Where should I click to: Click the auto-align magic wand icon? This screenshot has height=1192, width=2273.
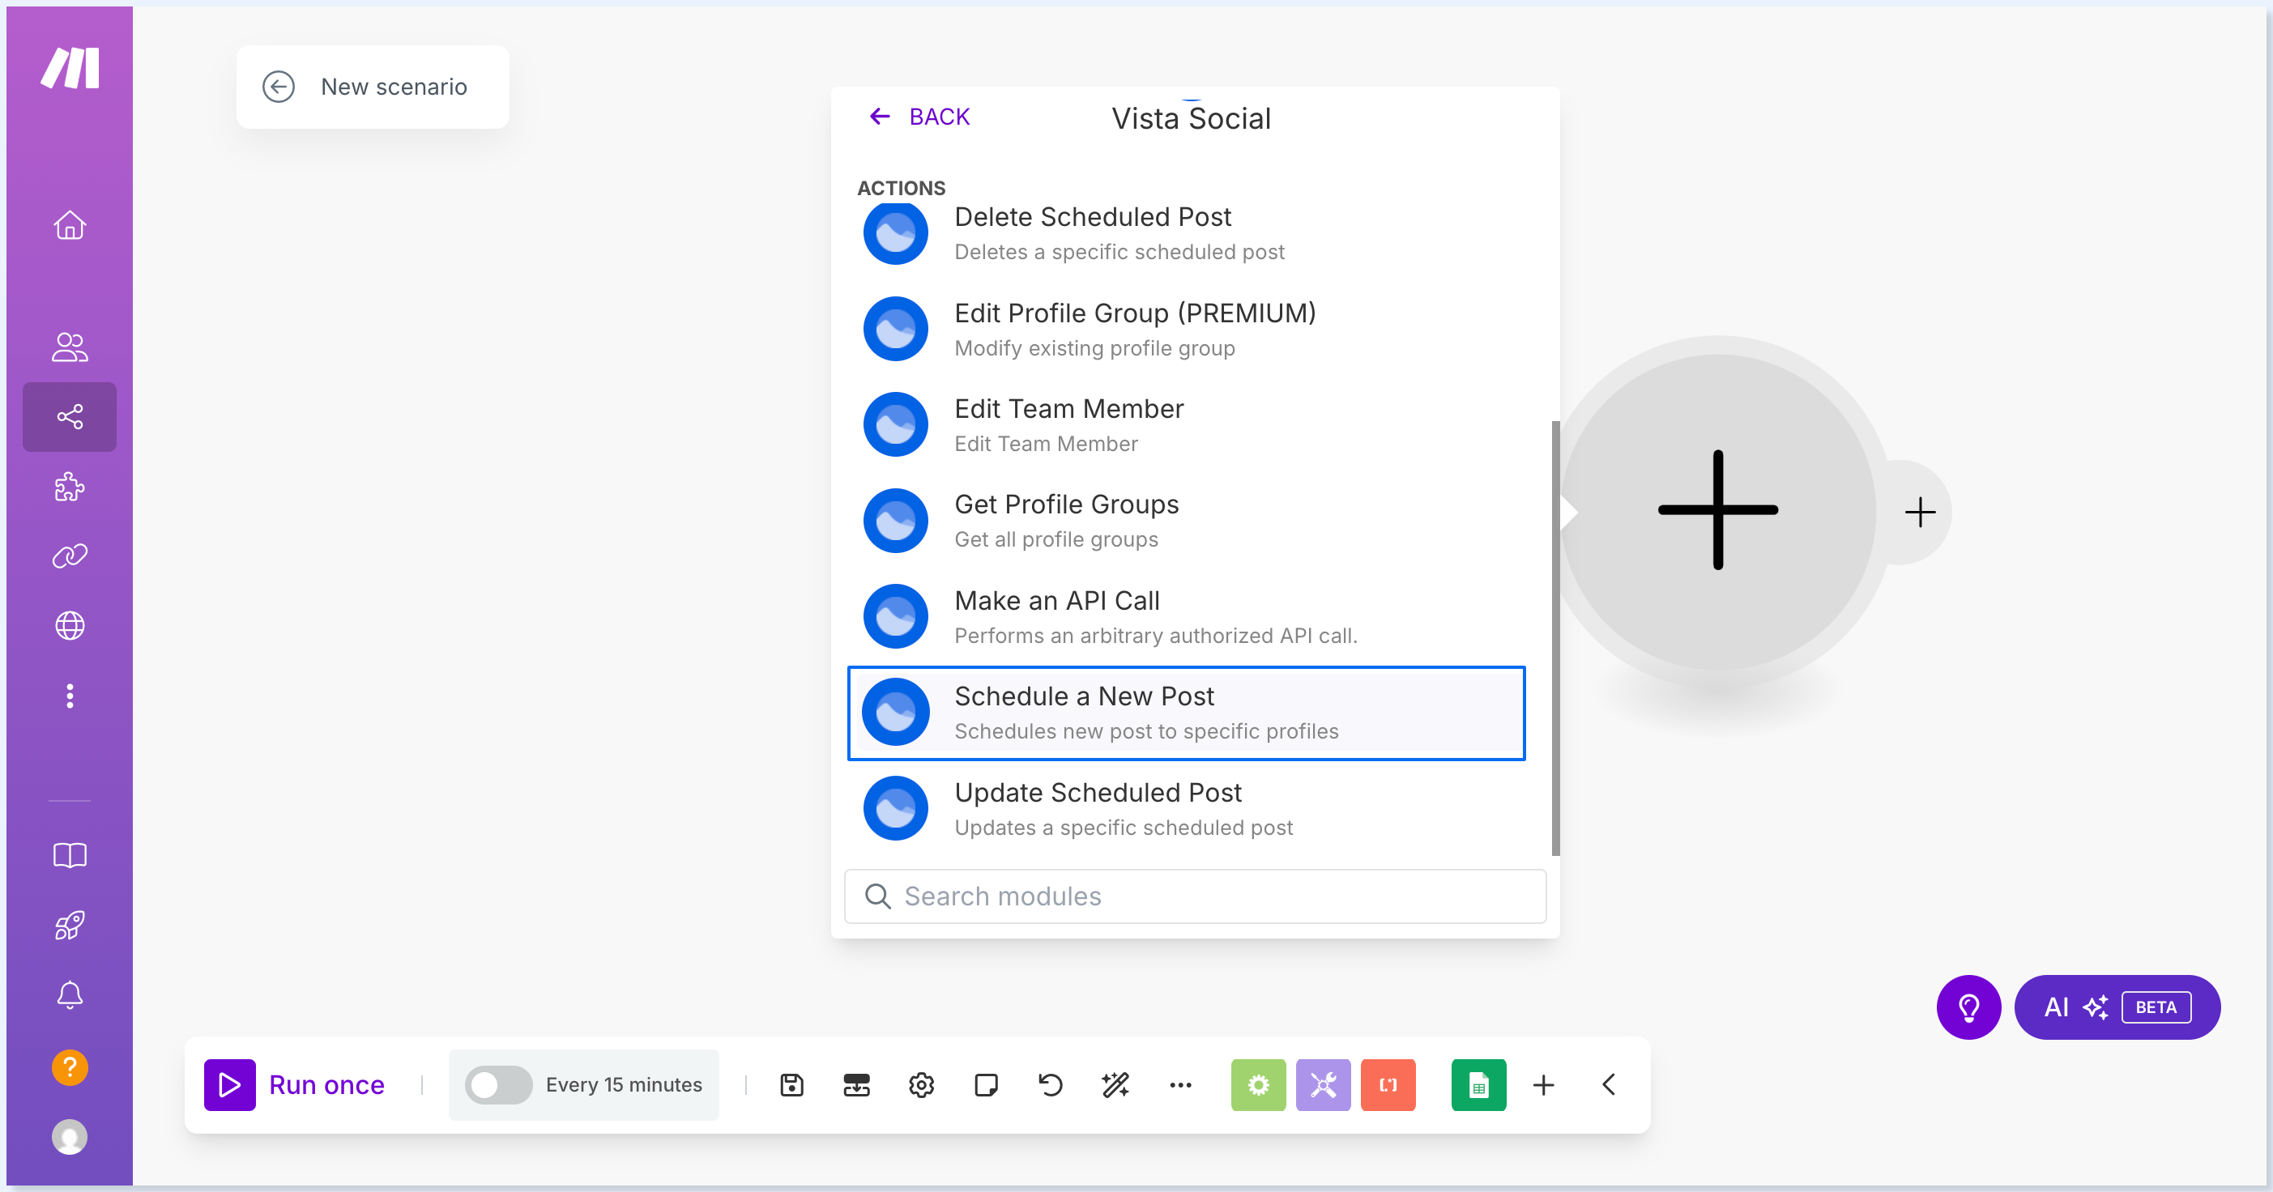1115,1085
